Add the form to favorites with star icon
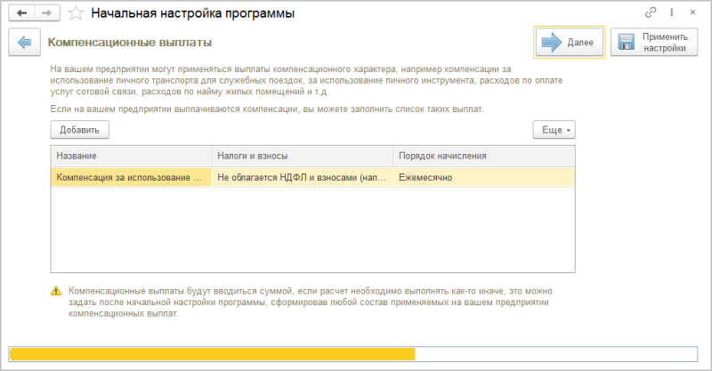Viewport: 712px width, 371px height. 77,14
